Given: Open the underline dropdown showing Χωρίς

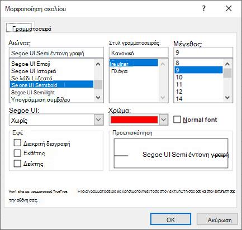Looking at the screenshot, I should [x=56, y=120].
